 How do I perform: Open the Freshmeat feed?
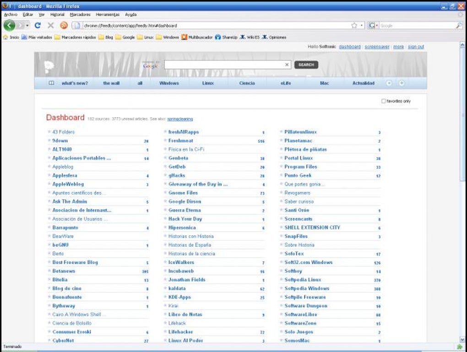pyautogui.click(x=181, y=141)
